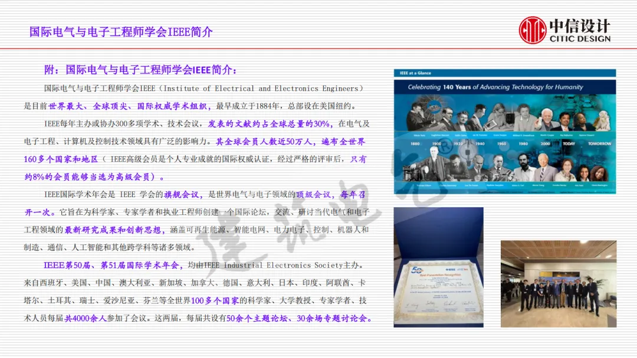Click highlighted text '最新研究成果和创新思想'
The image size is (637, 358).
tap(113, 230)
